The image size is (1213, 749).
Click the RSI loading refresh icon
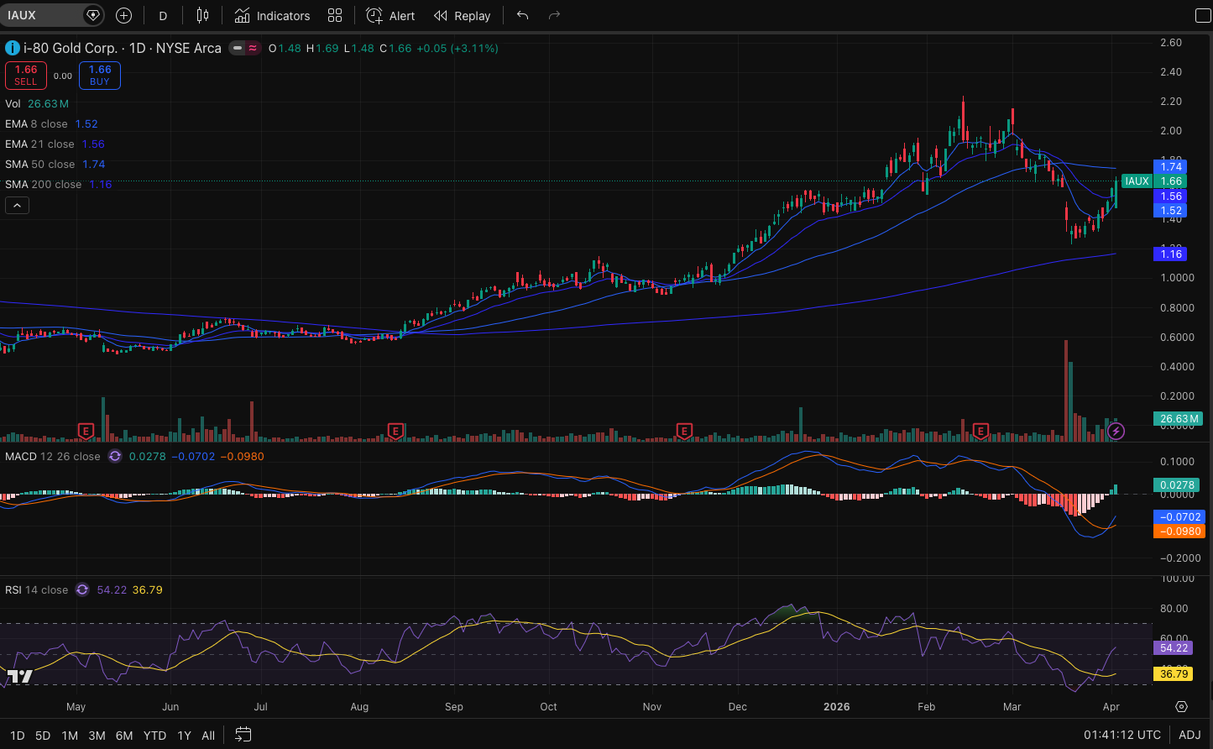[82, 590]
